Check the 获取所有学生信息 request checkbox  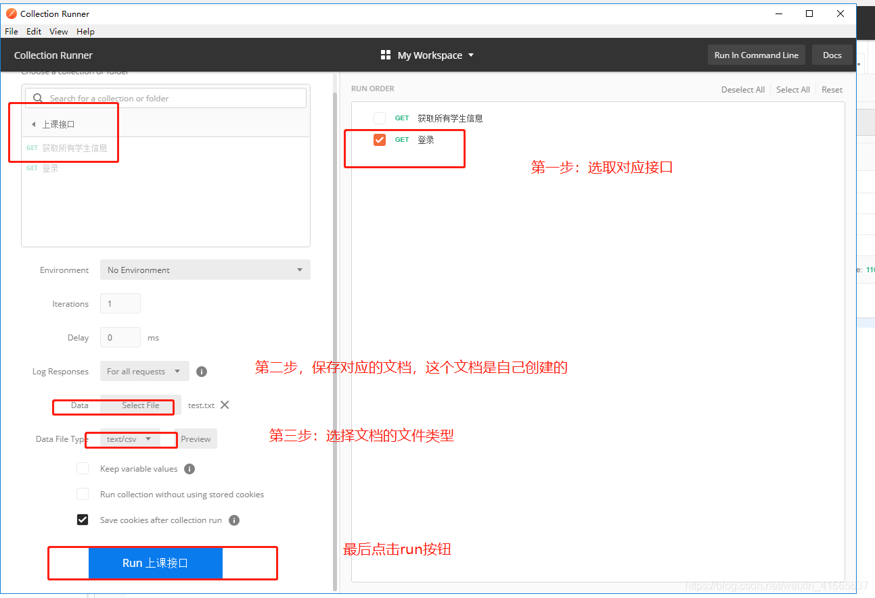pyautogui.click(x=380, y=118)
